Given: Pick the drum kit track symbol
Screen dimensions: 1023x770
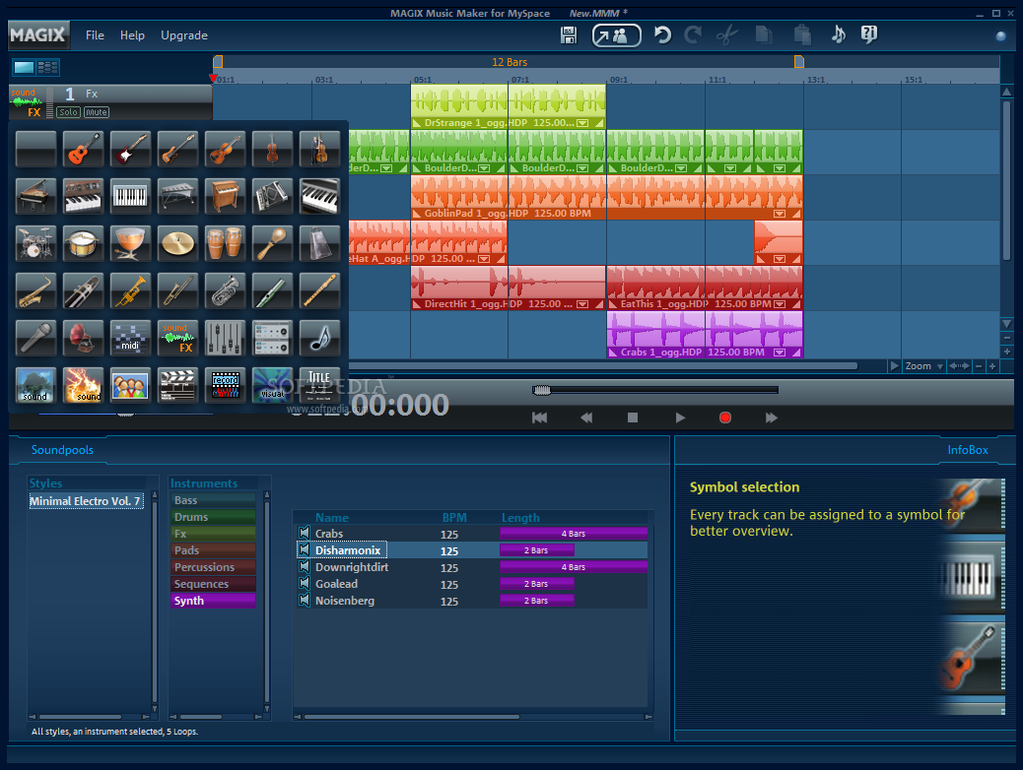Looking at the screenshot, I should 35,243.
